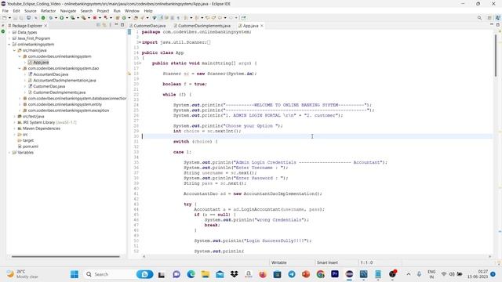Click the green Run toolbar icon
This screenshot has height=282, width=502.
click(x=61, y=18)
